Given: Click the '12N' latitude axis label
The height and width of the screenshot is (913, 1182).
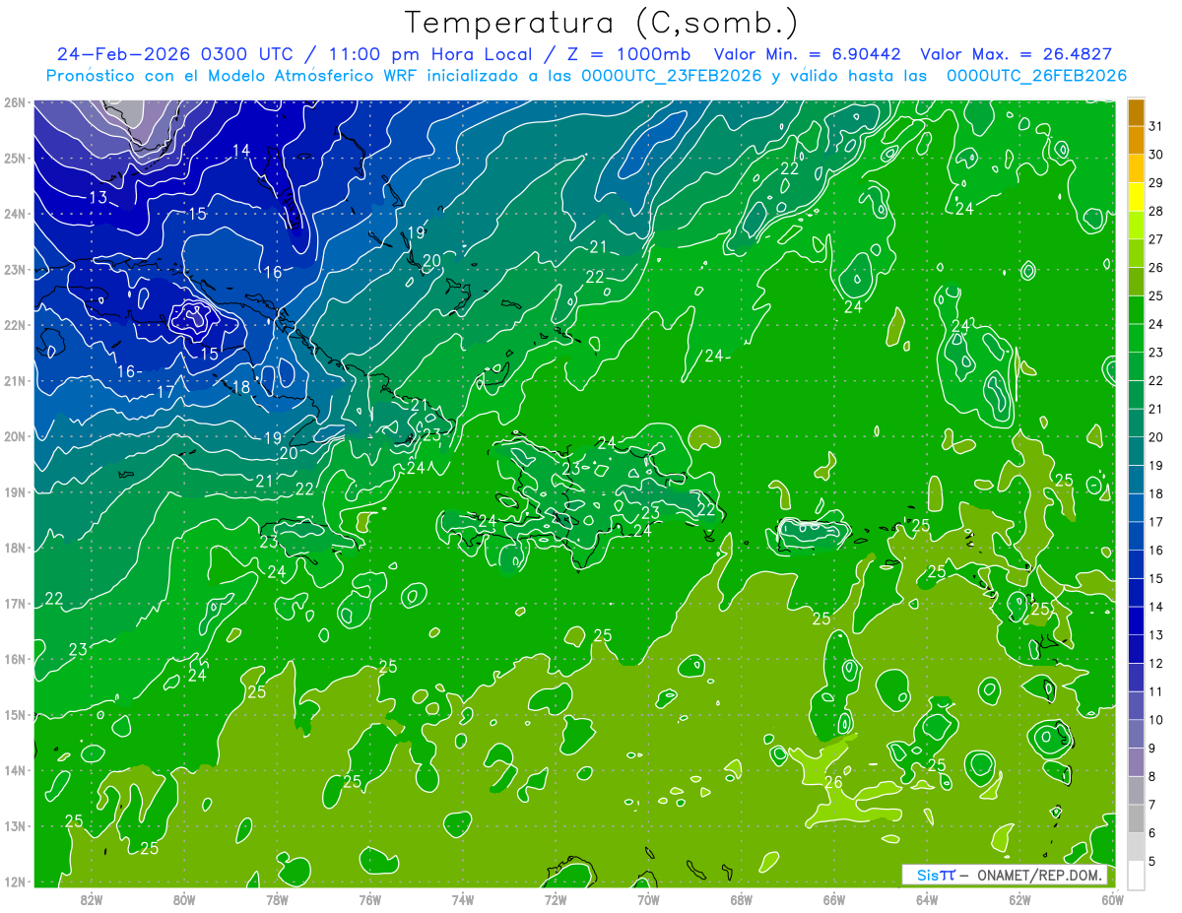Looking at the screenshot, I should pos(15,881).
